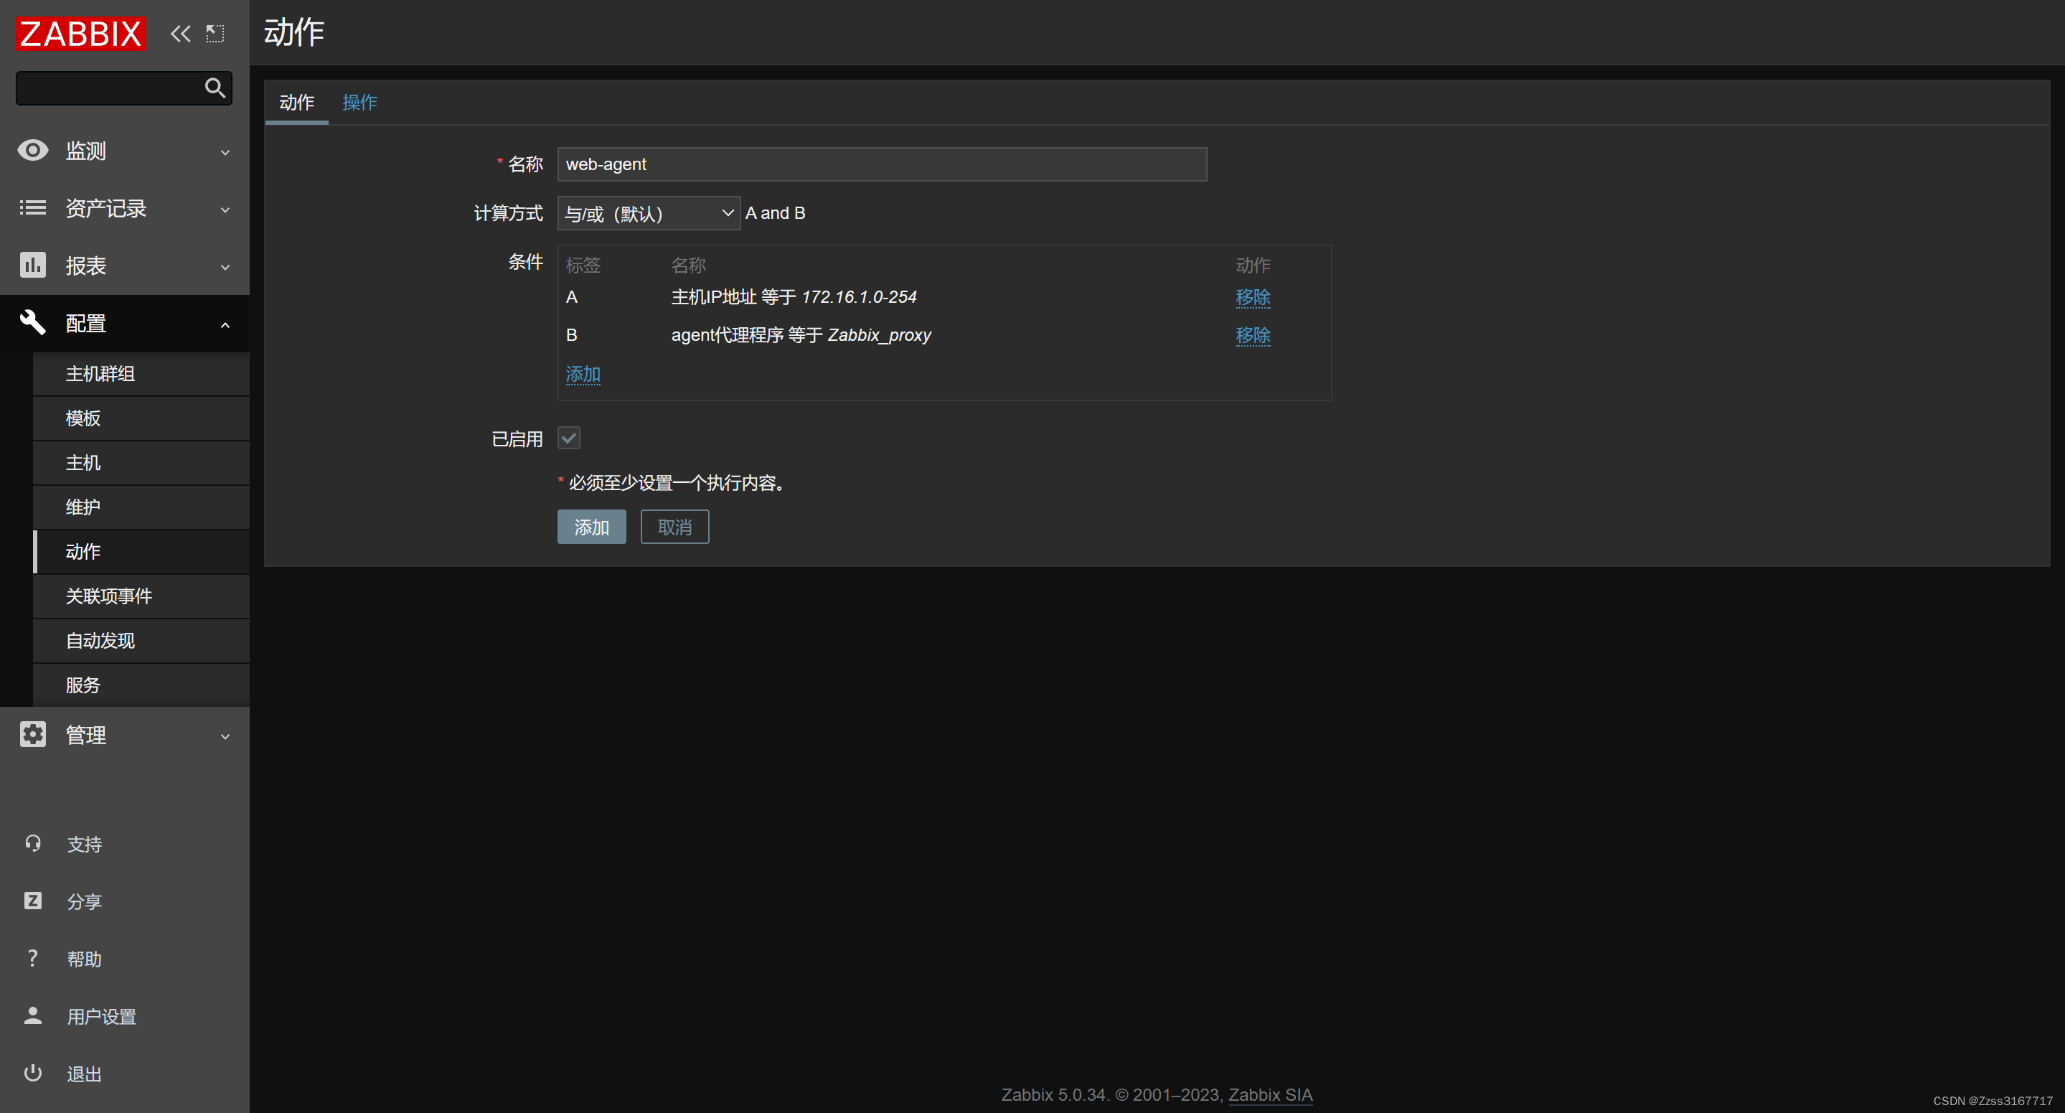2065x1113 pixels.
Task: Open 模板 in the sidebar
Action: click(141, 418)
